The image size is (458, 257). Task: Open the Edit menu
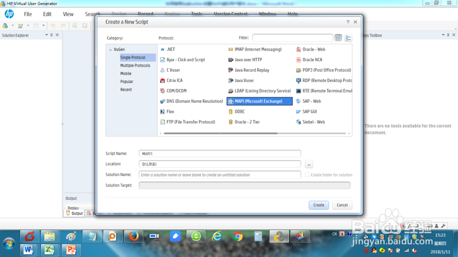point(47,14)
